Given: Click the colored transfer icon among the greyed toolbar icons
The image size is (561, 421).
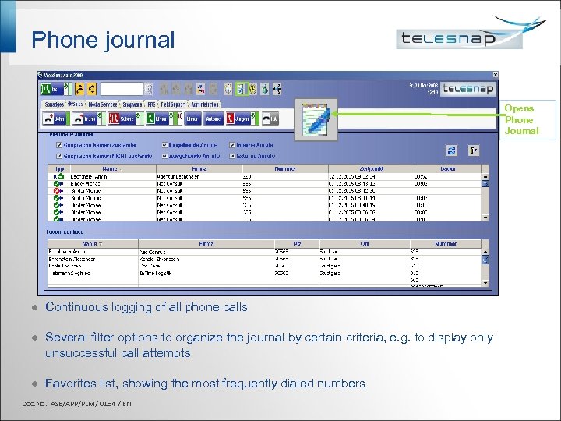Looking at the screenshot, I should click(x=201, y=89).
